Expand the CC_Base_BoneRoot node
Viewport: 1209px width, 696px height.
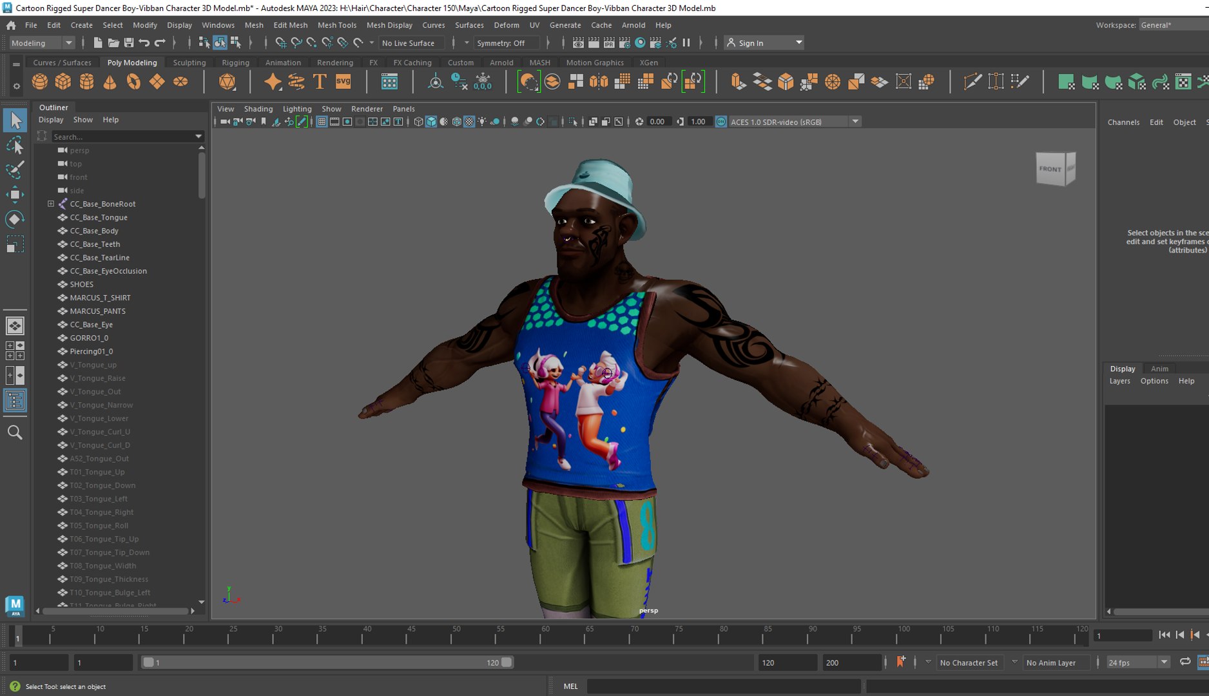point(51,204)
